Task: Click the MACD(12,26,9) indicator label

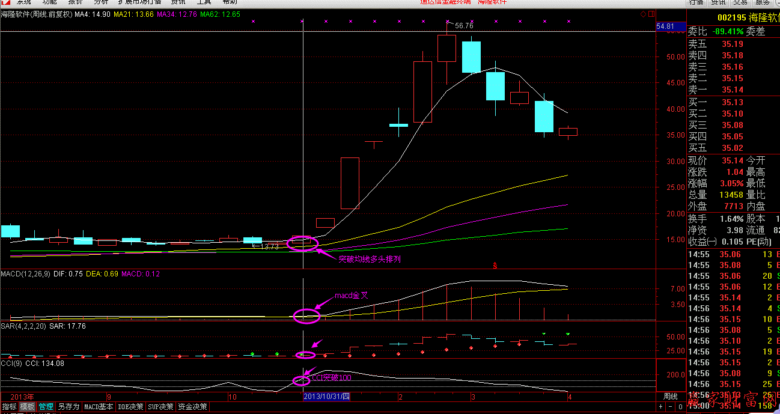Action: pyautogui.click(x=25, y=274)
